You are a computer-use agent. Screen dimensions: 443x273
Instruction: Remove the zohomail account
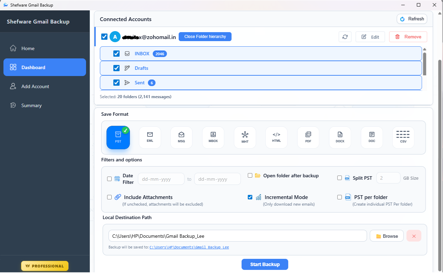[x=408, y=37]
